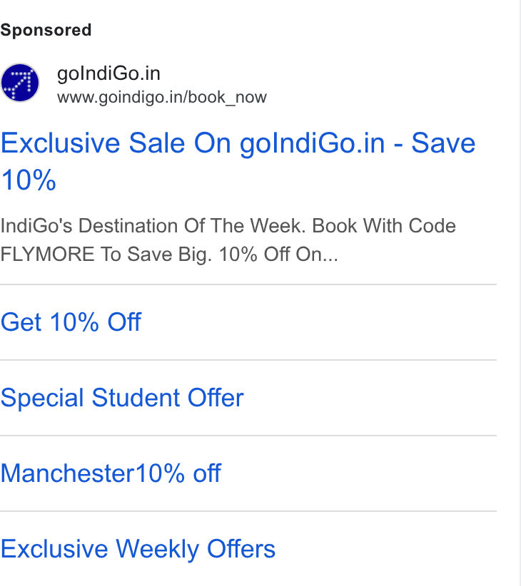Screen dimensions: 521x586
Task: Open the Manchester10% off link
Action: click(111, 473)
